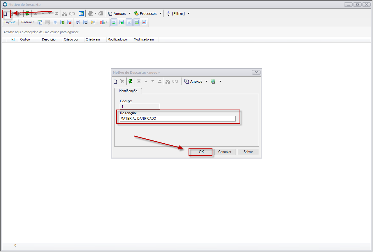Screen dimensions: 373x252
Task: Jump to last record in main toolbar
Action: (57, 13)
